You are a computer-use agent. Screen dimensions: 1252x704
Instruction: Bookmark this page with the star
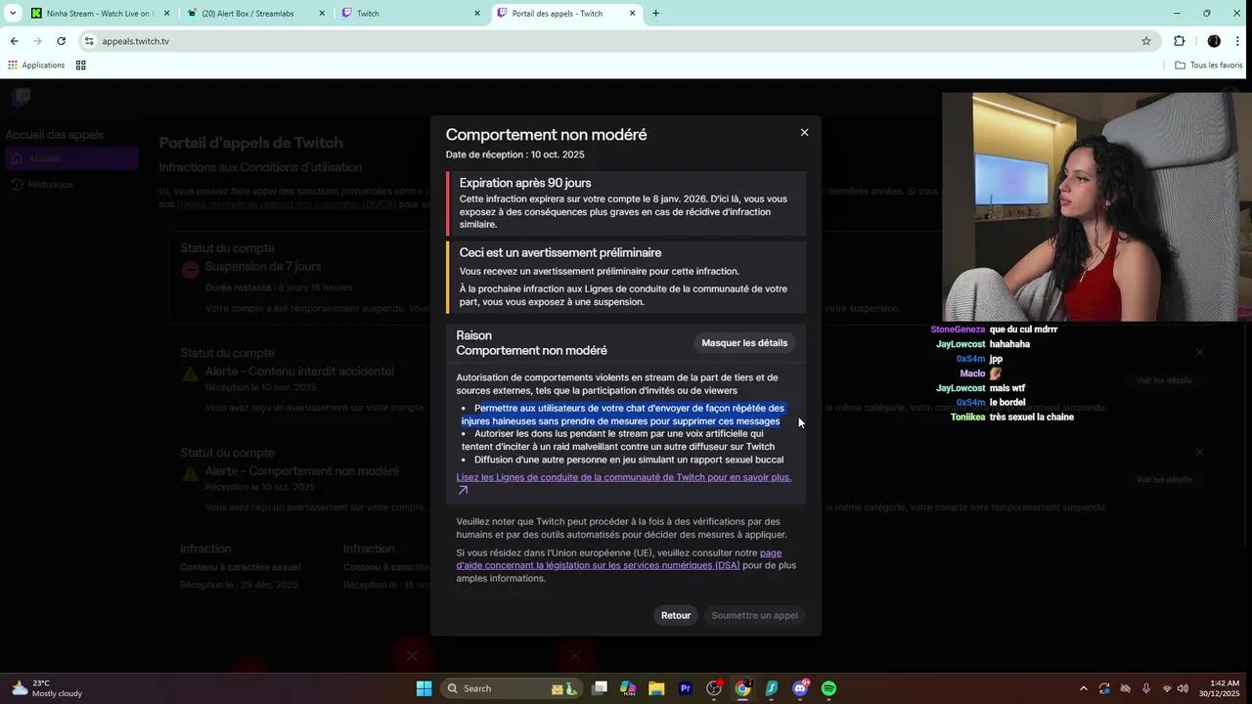pyautogui.click(x=1145, y=41)
